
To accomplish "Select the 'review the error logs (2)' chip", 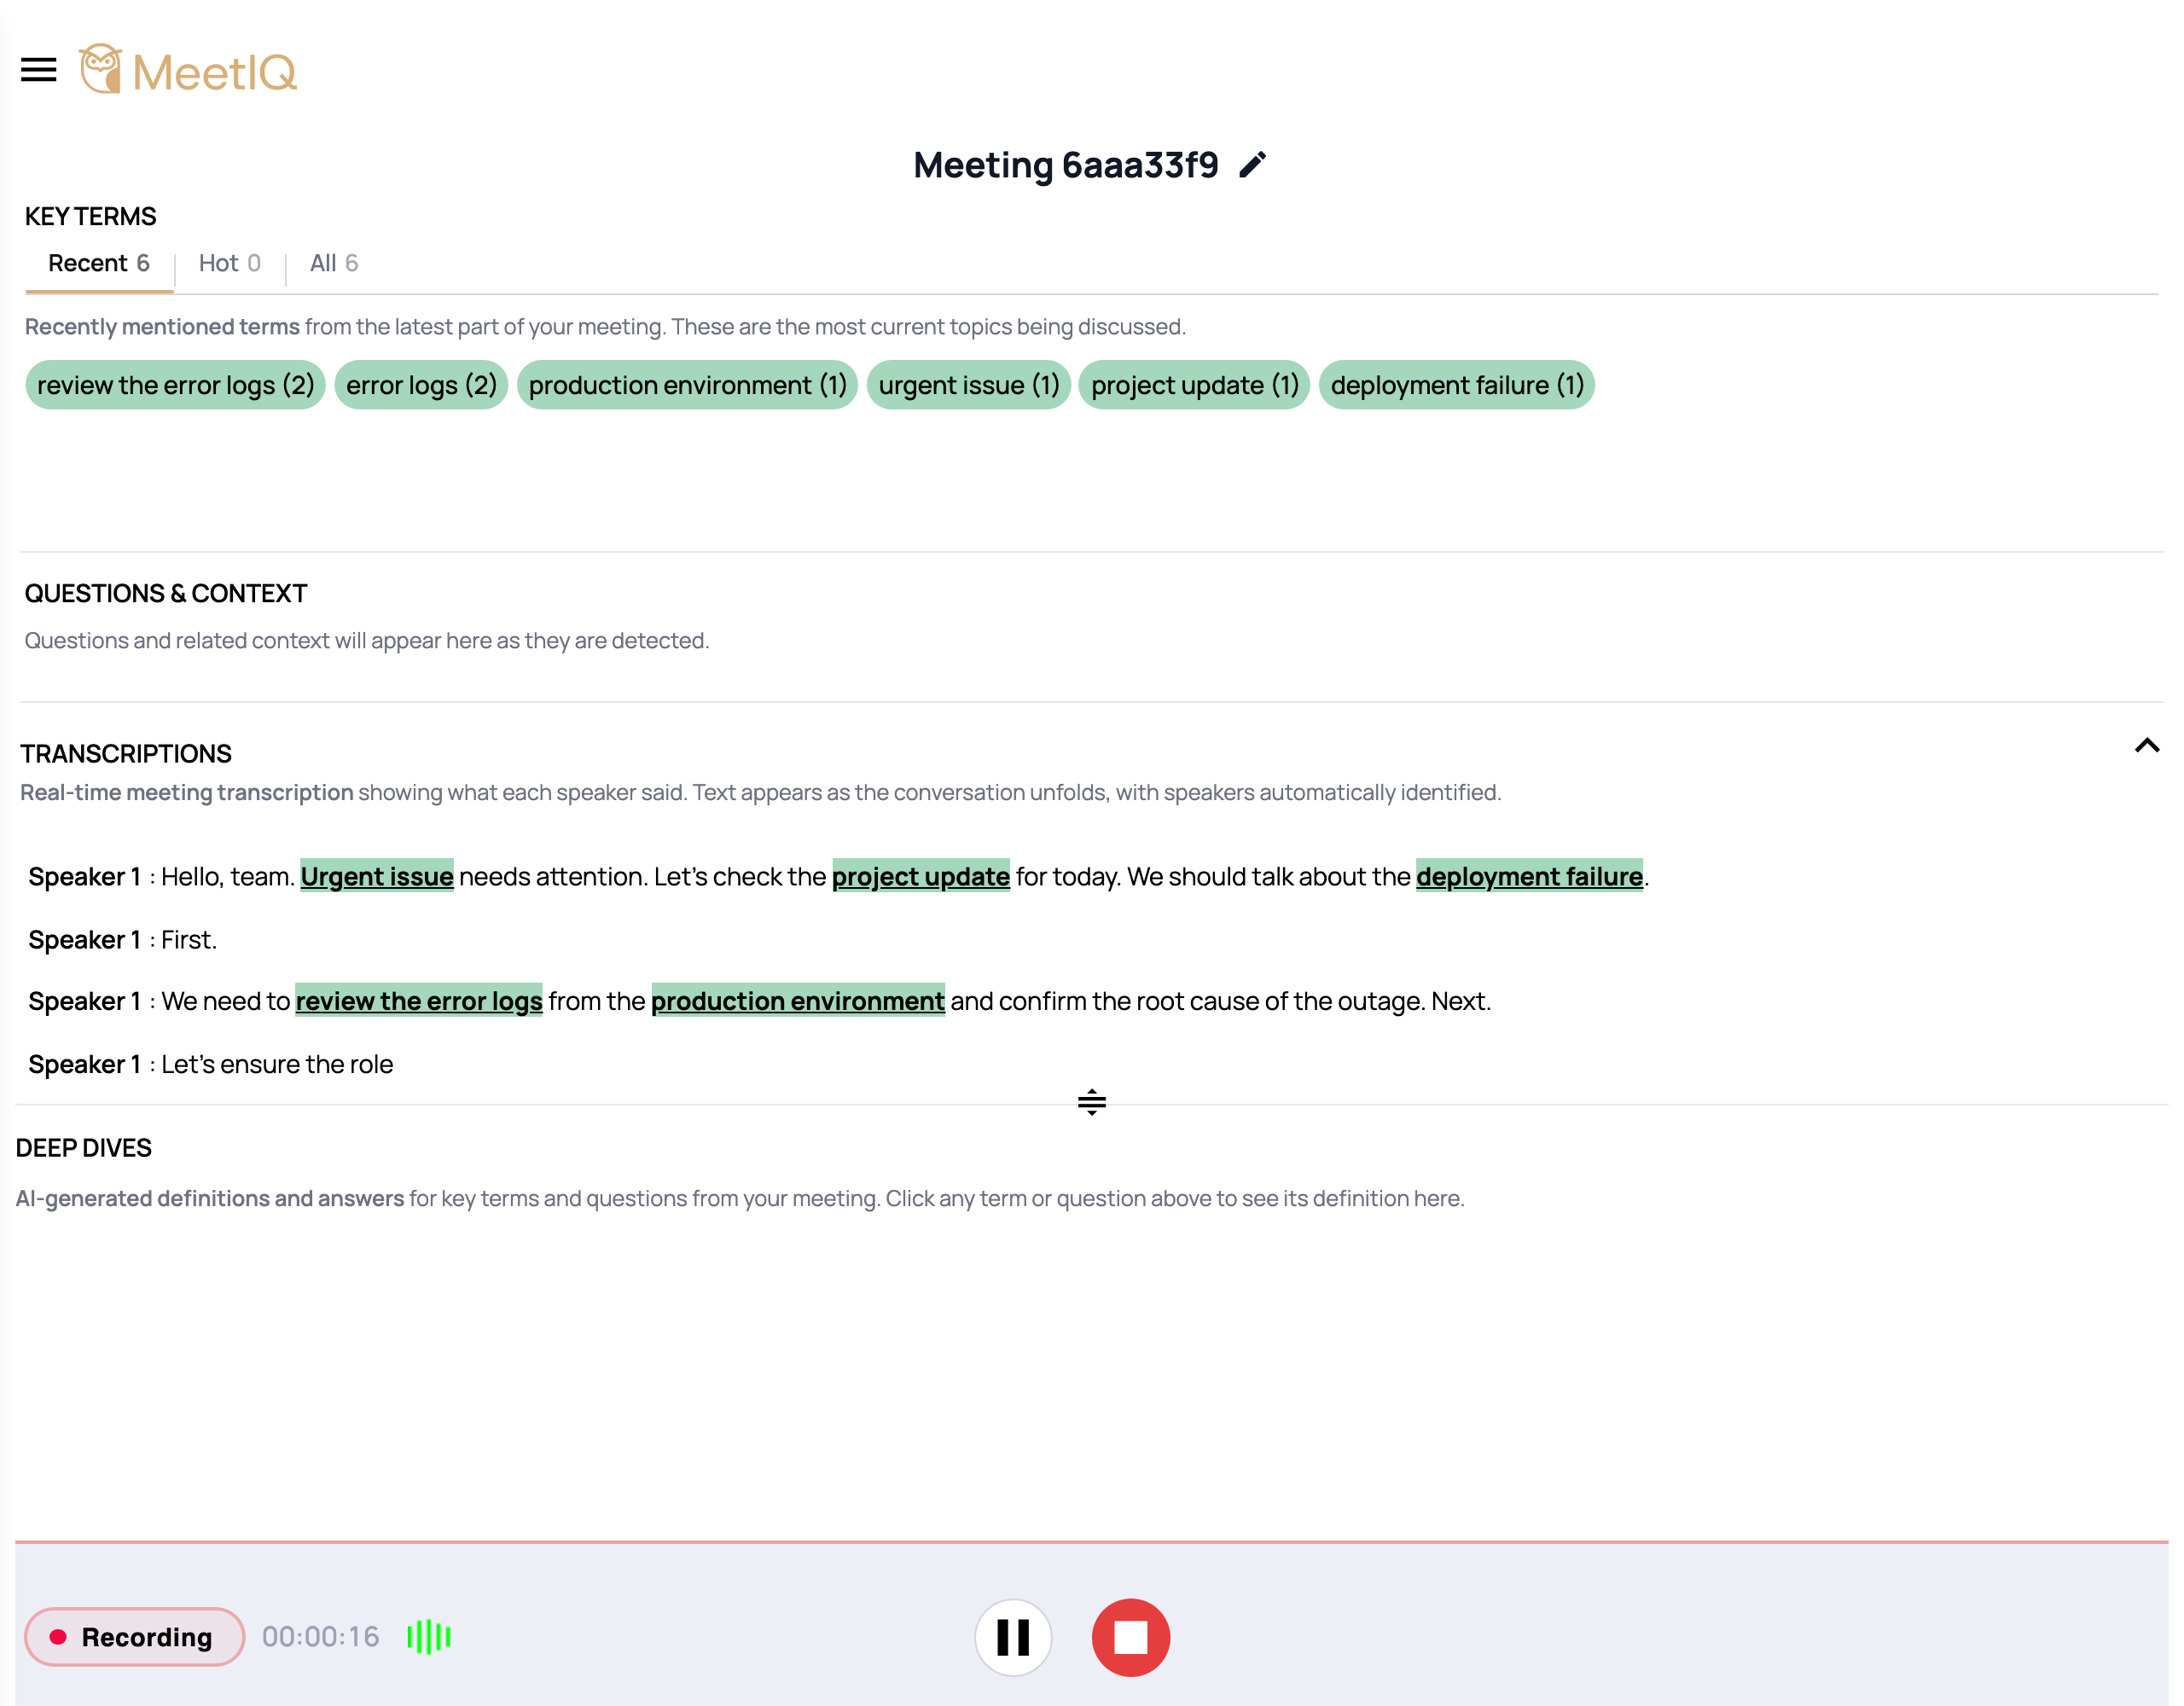I will (176, 385).
